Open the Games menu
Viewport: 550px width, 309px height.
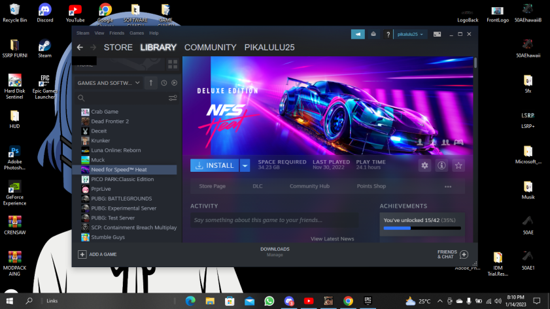pos(137,33)
